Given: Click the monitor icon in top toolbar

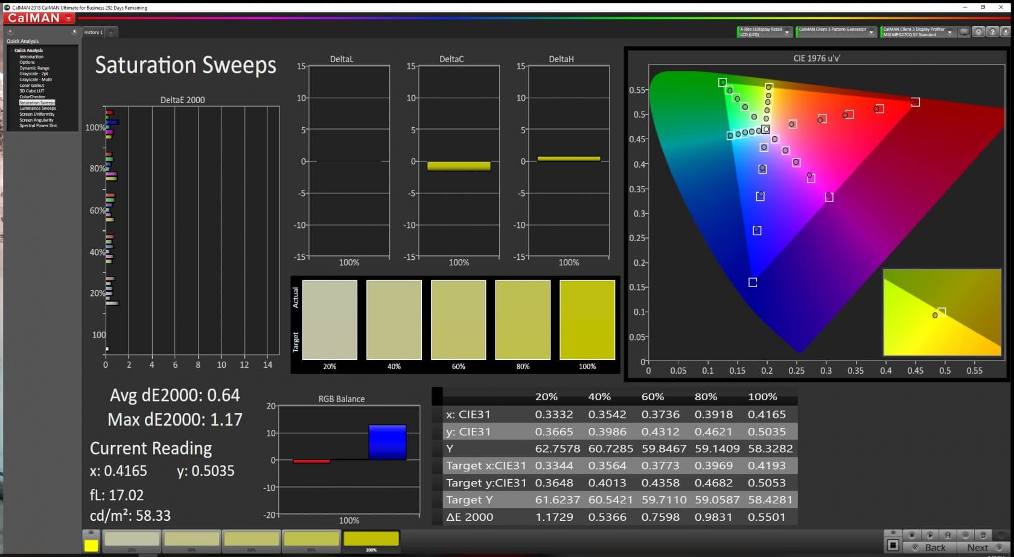Looking at the screenshot, I should (965, 32).
